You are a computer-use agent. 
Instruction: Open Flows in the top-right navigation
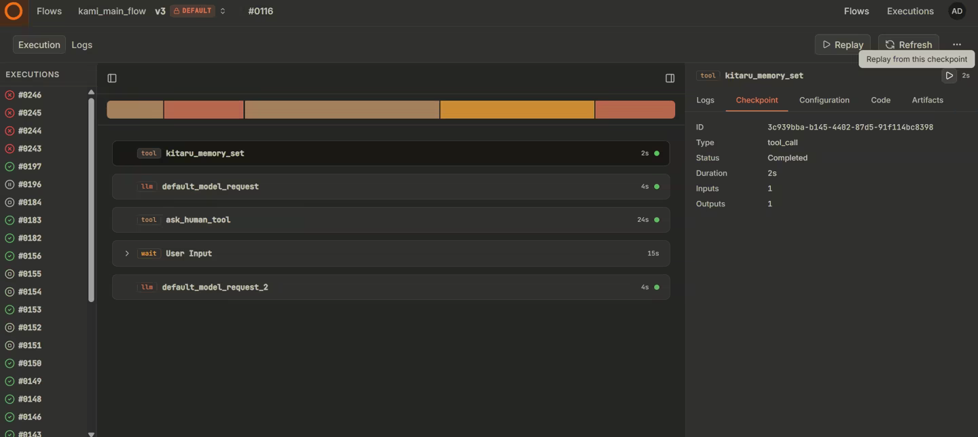point(856,11)
